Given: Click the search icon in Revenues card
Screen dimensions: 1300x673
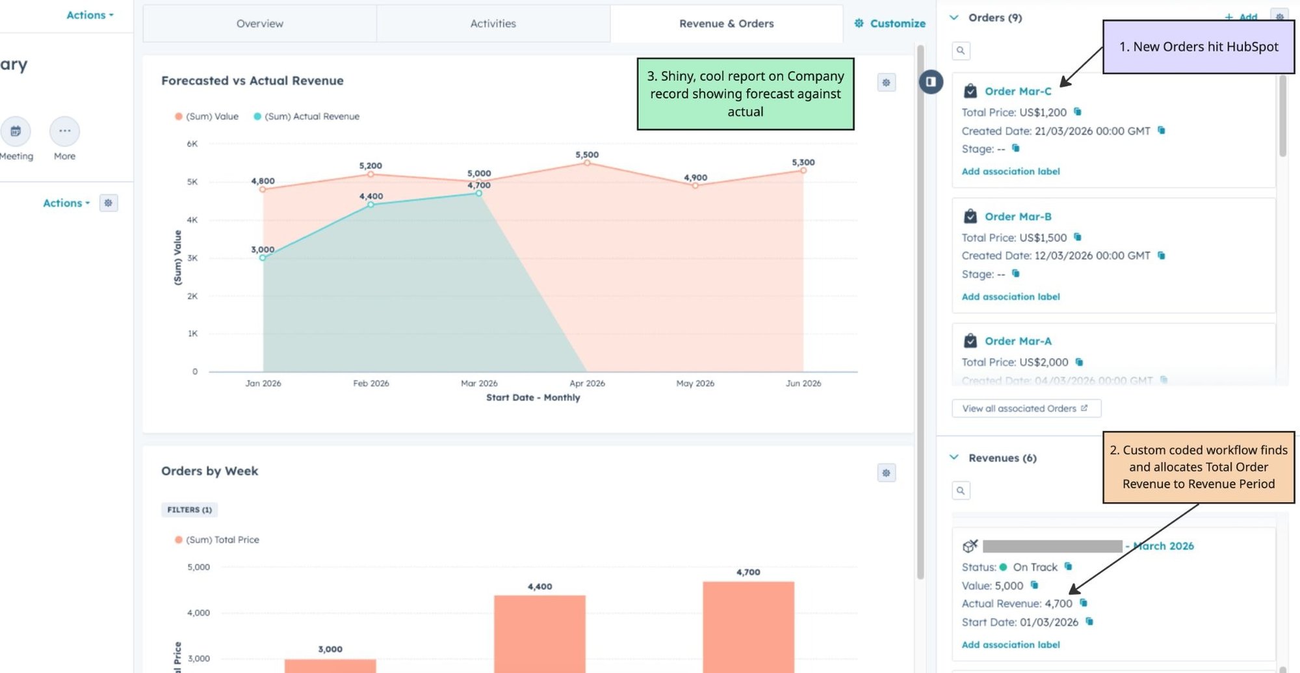Looking at the screenshot, I should pos(961,490).
